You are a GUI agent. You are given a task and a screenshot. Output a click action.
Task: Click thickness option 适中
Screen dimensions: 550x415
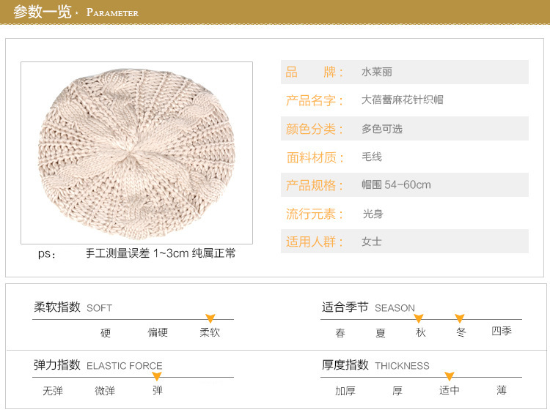(x=450, y=390)
